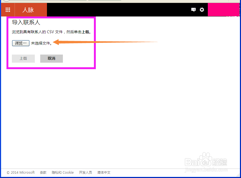Screen dimensions: 241x178
Task: Click the 取消 button
Action: (51, 58)
